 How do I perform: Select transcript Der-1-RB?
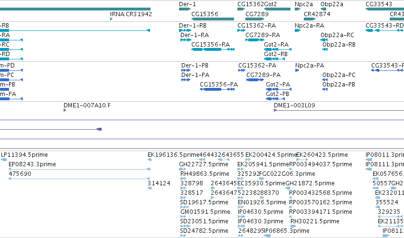[x=185, y=30]
